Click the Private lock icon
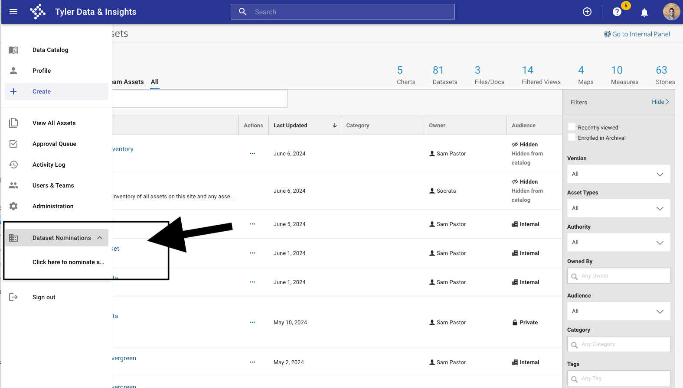 pyautogui.click(x=515, y=322)
